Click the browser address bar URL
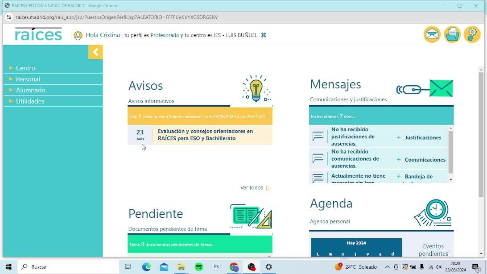The height and width of the screenshot is (274, 487). 117,17
